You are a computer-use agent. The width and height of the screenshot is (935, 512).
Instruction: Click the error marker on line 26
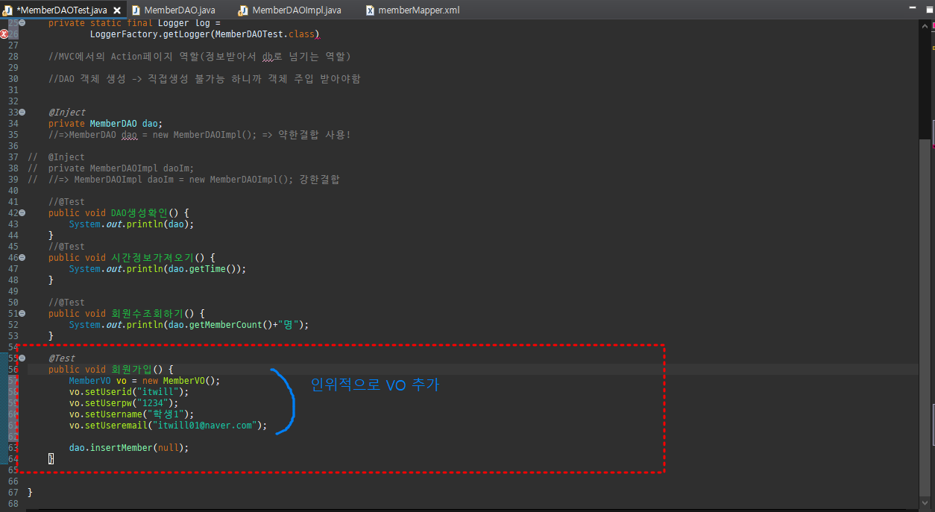[x=4, y=34]
